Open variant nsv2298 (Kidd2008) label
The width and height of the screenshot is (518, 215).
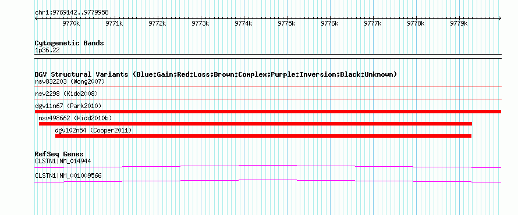coord(66,94)
